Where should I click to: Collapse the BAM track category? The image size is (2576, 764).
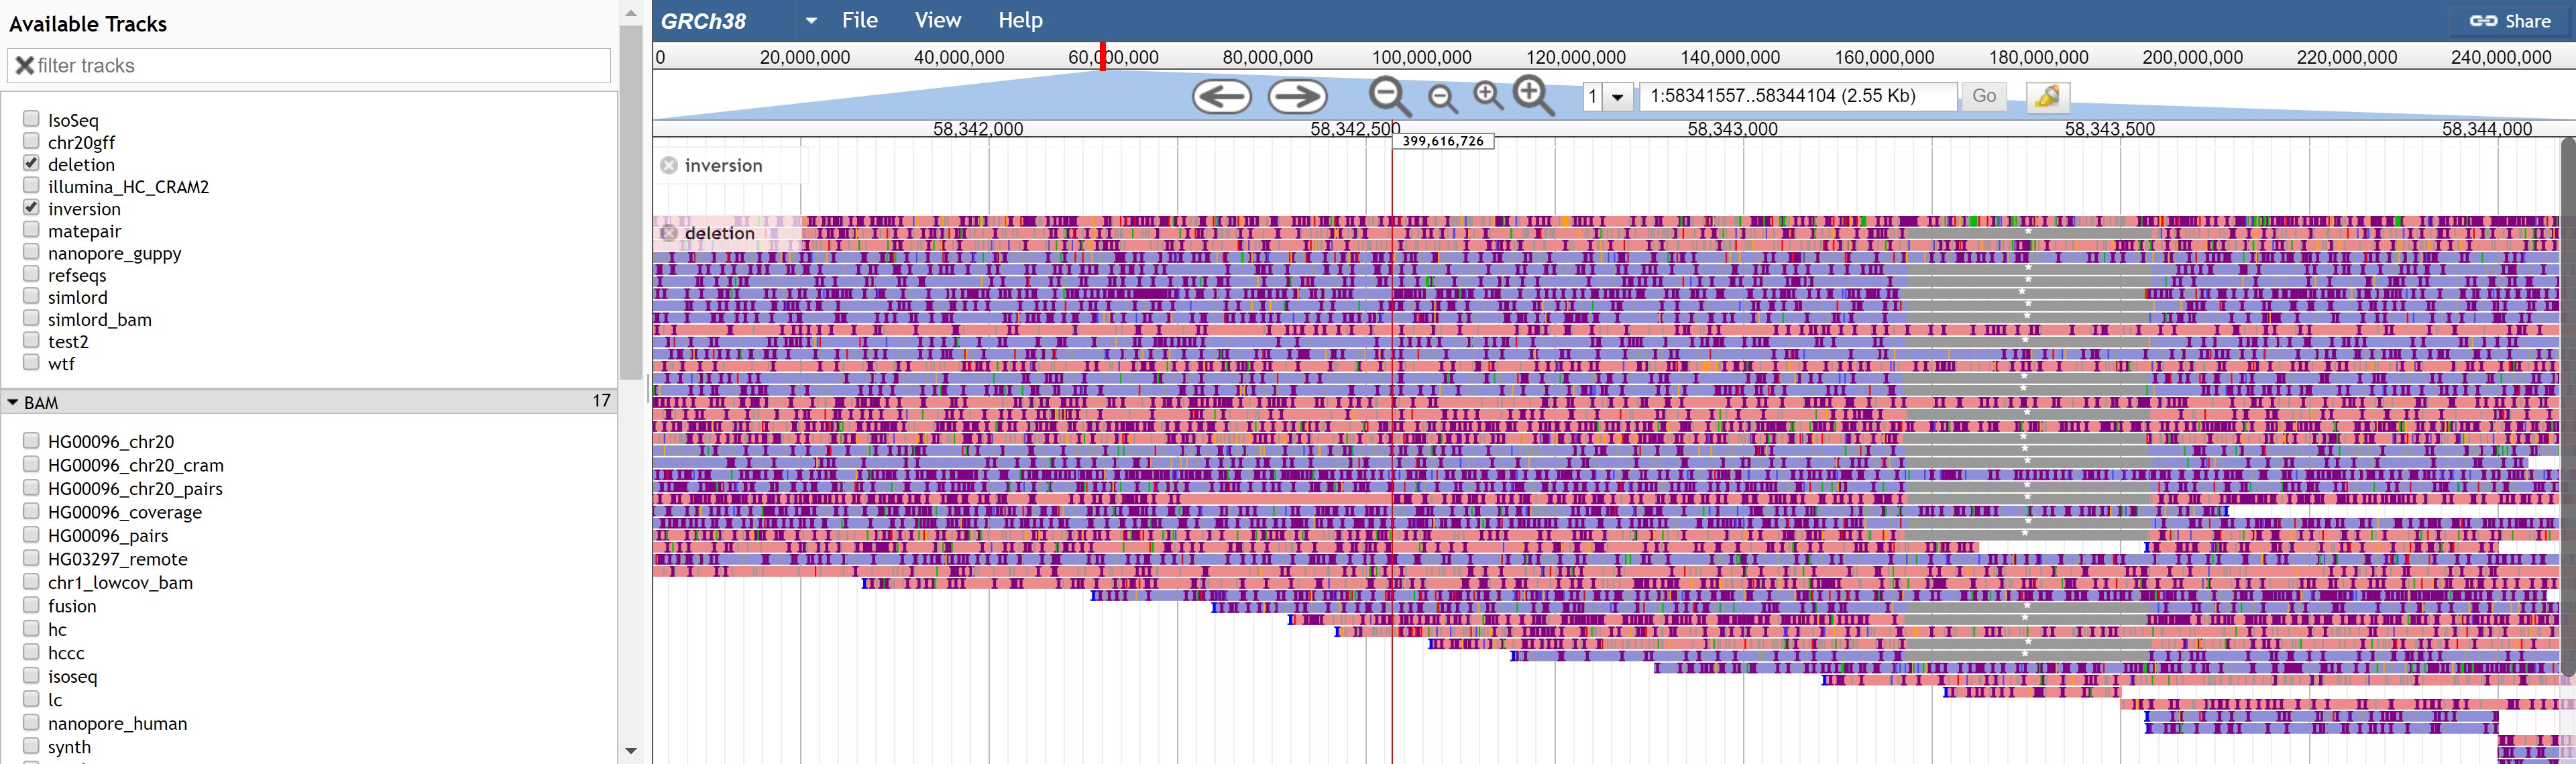pyautogui.click(x=13, y=402)
